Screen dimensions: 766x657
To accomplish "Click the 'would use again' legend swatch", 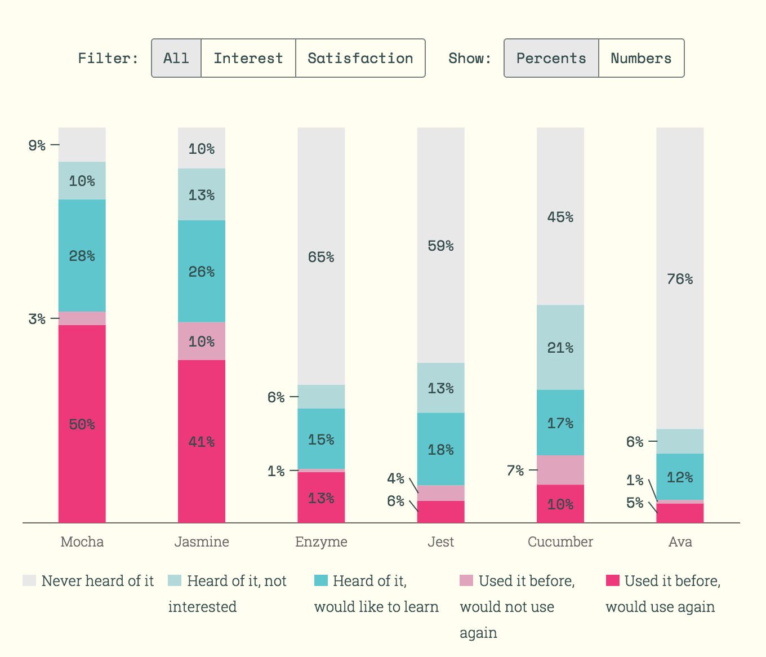I will click(612, 580).
